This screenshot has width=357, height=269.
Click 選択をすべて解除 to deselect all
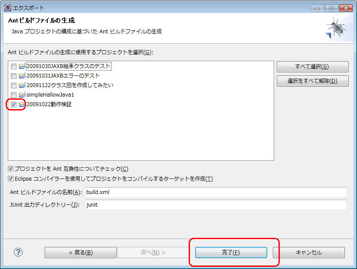click(312, 81)
